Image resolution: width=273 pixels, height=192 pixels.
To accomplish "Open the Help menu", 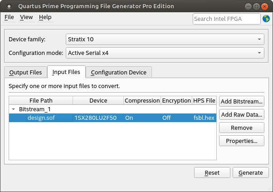I will tap(45, 17).
